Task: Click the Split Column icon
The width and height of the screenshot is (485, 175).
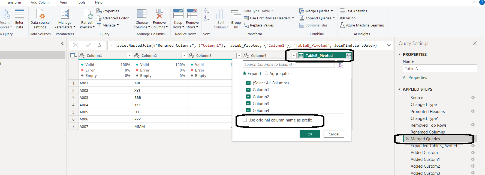Action: (x=221, y=14)
